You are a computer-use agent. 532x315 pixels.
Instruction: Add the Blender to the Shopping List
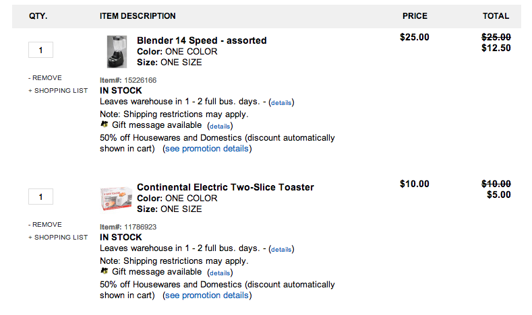58,91
